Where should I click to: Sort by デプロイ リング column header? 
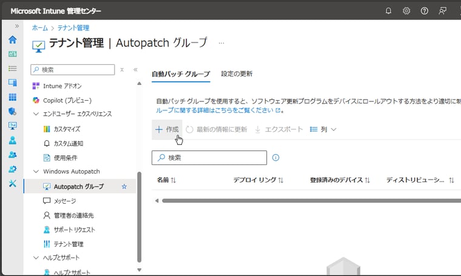258,180
